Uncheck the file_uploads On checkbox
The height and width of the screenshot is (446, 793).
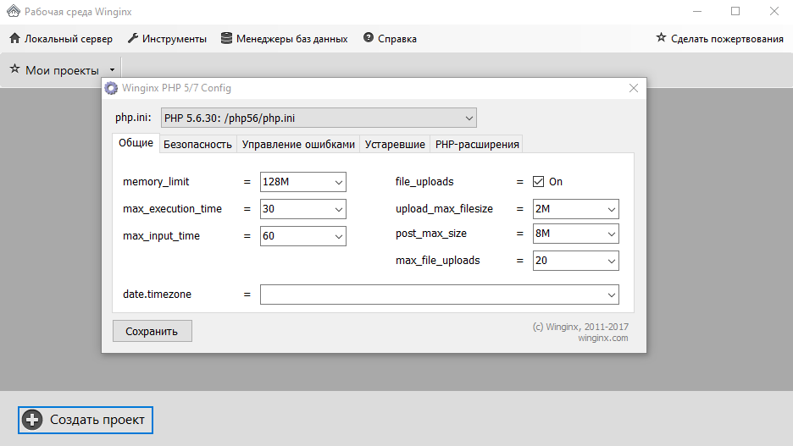[538, 182]
